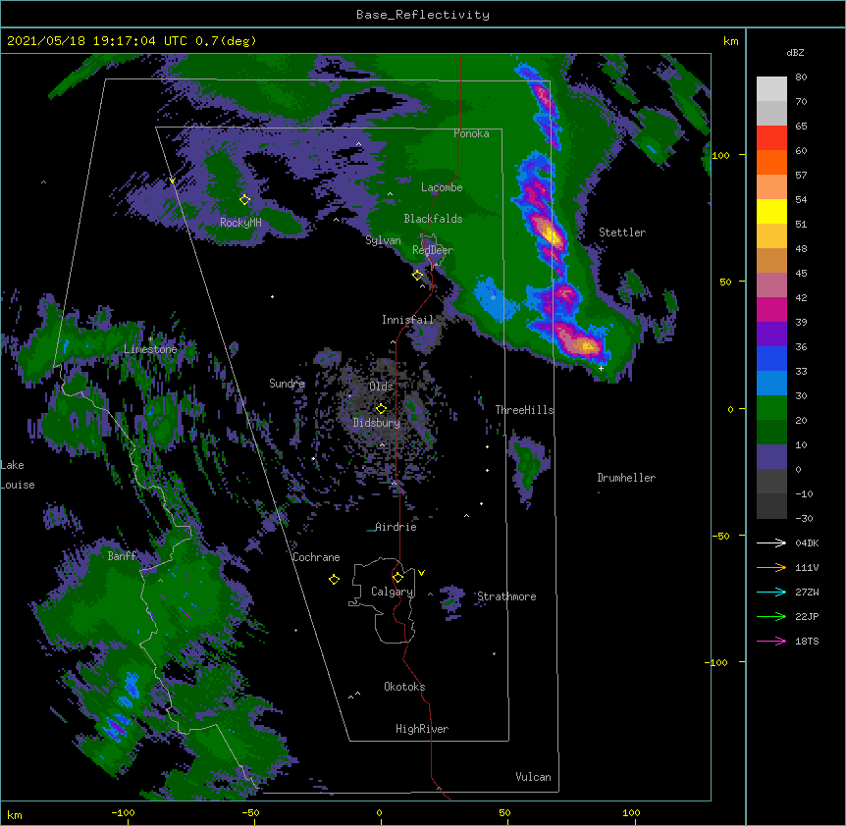Click the Limestone label
This screenshot has width=846, height=826.
pyautogui.click(x=150, y=349)
